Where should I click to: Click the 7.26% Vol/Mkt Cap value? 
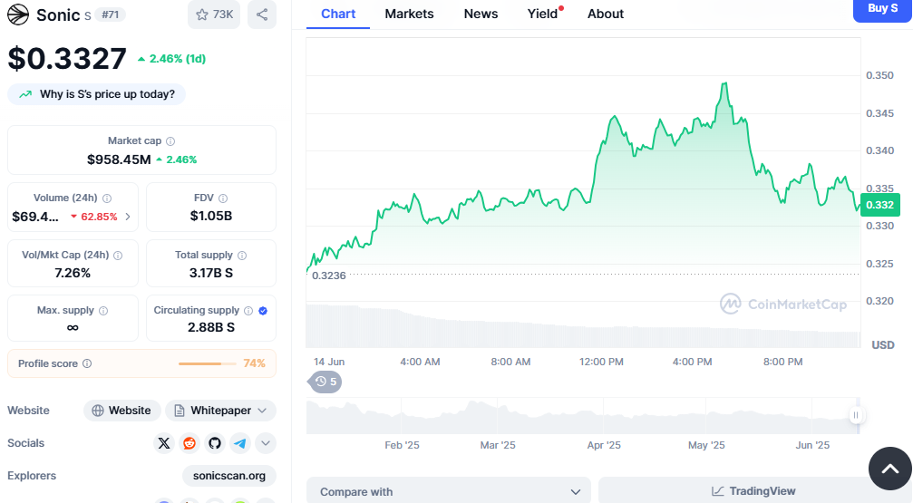tap(73, 273)
